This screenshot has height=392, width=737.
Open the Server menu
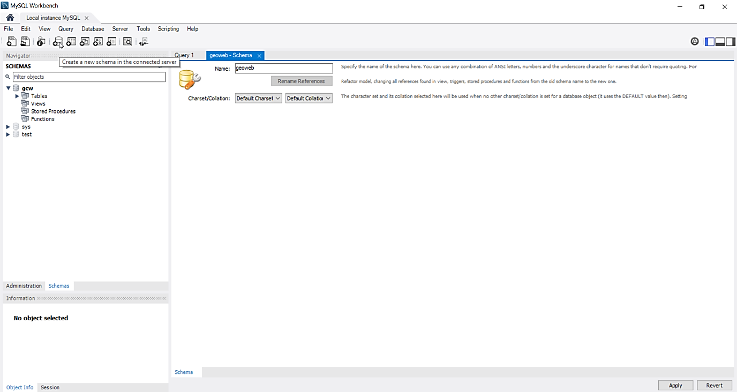pyautogui.click(x=120, y=29)
